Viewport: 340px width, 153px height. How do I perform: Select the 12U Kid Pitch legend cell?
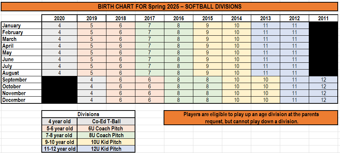pos(106,149)
